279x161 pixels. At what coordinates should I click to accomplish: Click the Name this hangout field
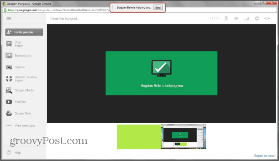click(x=65, y=18)
